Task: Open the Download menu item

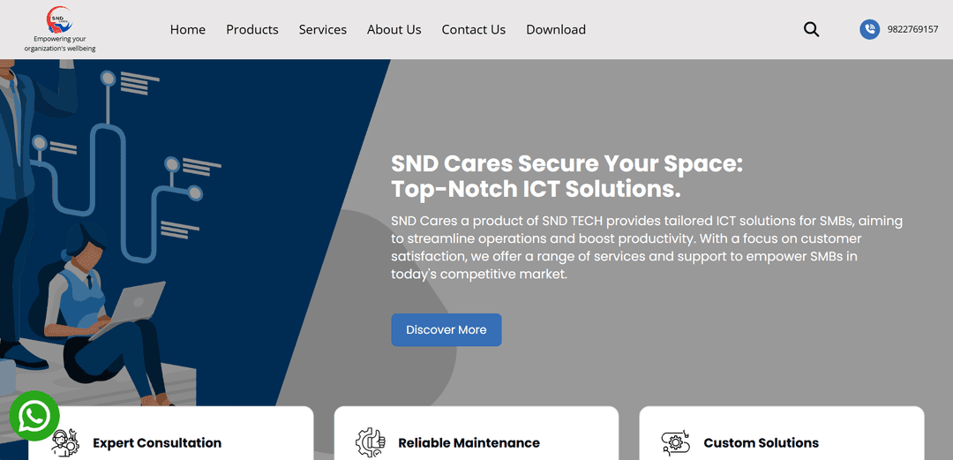Action: [x=556, y=29]
